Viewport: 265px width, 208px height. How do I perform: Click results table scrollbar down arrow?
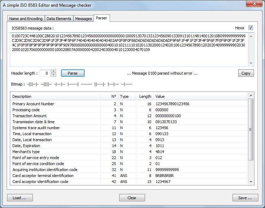[251, 182]
